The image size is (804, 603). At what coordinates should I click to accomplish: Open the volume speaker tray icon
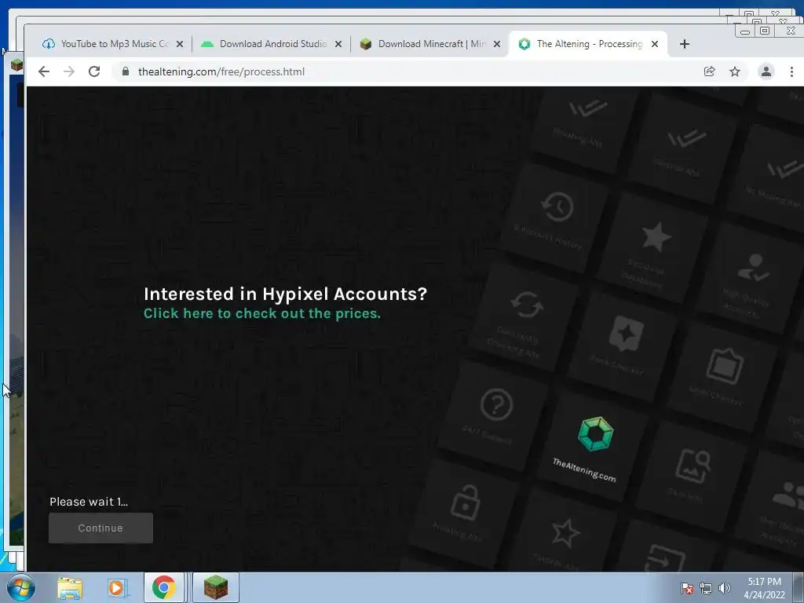[724, 589]
